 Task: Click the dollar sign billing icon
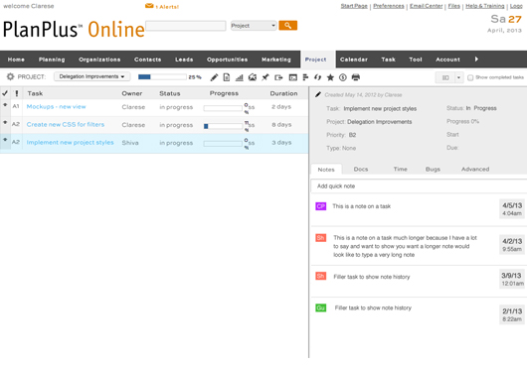[343, 77]
